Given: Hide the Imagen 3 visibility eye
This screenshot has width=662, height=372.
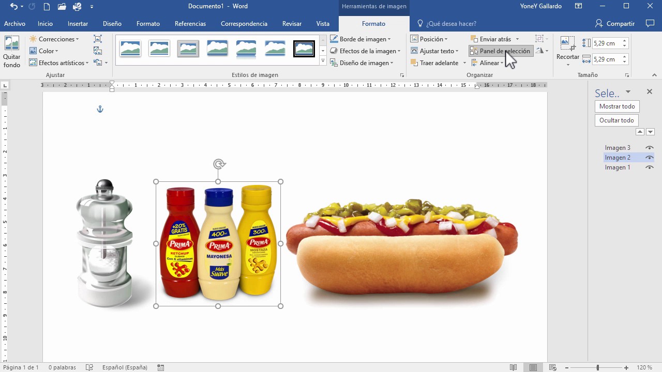Looking at the screenshot, I should pos(650,147).
